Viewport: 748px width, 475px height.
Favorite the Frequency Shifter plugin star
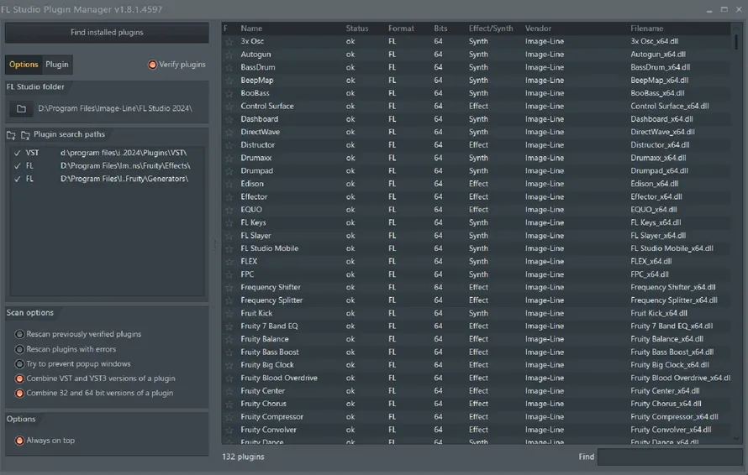tap(229, 287)
